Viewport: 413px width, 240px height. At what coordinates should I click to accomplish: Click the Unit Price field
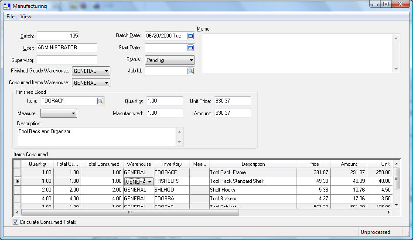pyautogui.click(x=232, y=101)
